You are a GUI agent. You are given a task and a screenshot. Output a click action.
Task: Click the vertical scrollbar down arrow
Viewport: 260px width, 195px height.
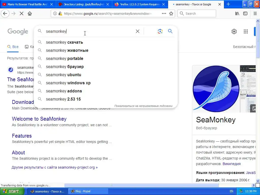coord(258,181)
